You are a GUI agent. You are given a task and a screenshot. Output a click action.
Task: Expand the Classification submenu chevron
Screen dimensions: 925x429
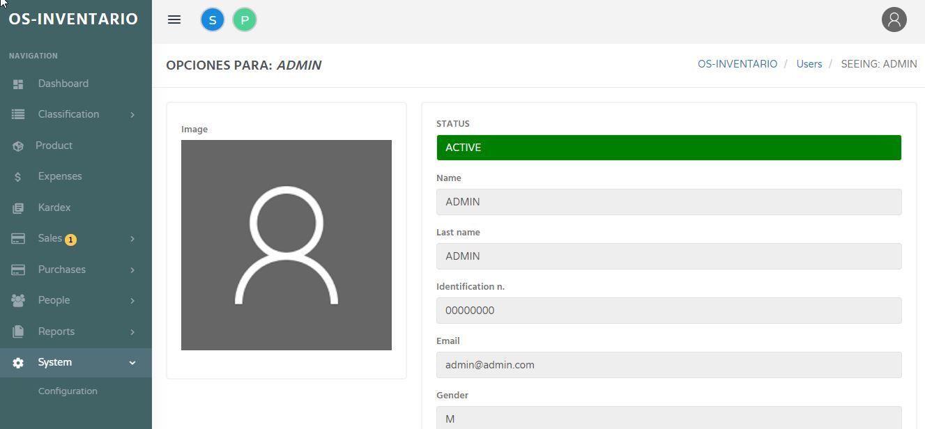point(132,115)
